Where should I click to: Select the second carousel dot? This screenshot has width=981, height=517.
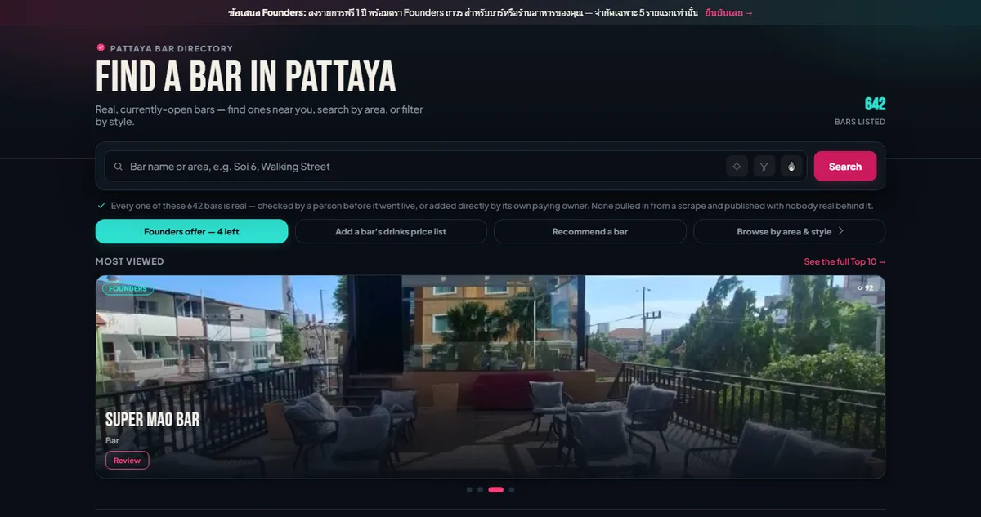[x=480, y=490]
